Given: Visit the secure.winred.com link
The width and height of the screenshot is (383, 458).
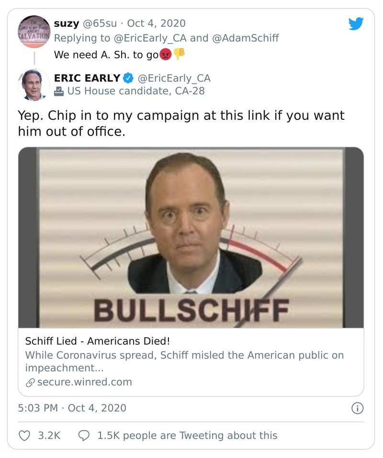Looking at the screenshot, I should [84, 382].
